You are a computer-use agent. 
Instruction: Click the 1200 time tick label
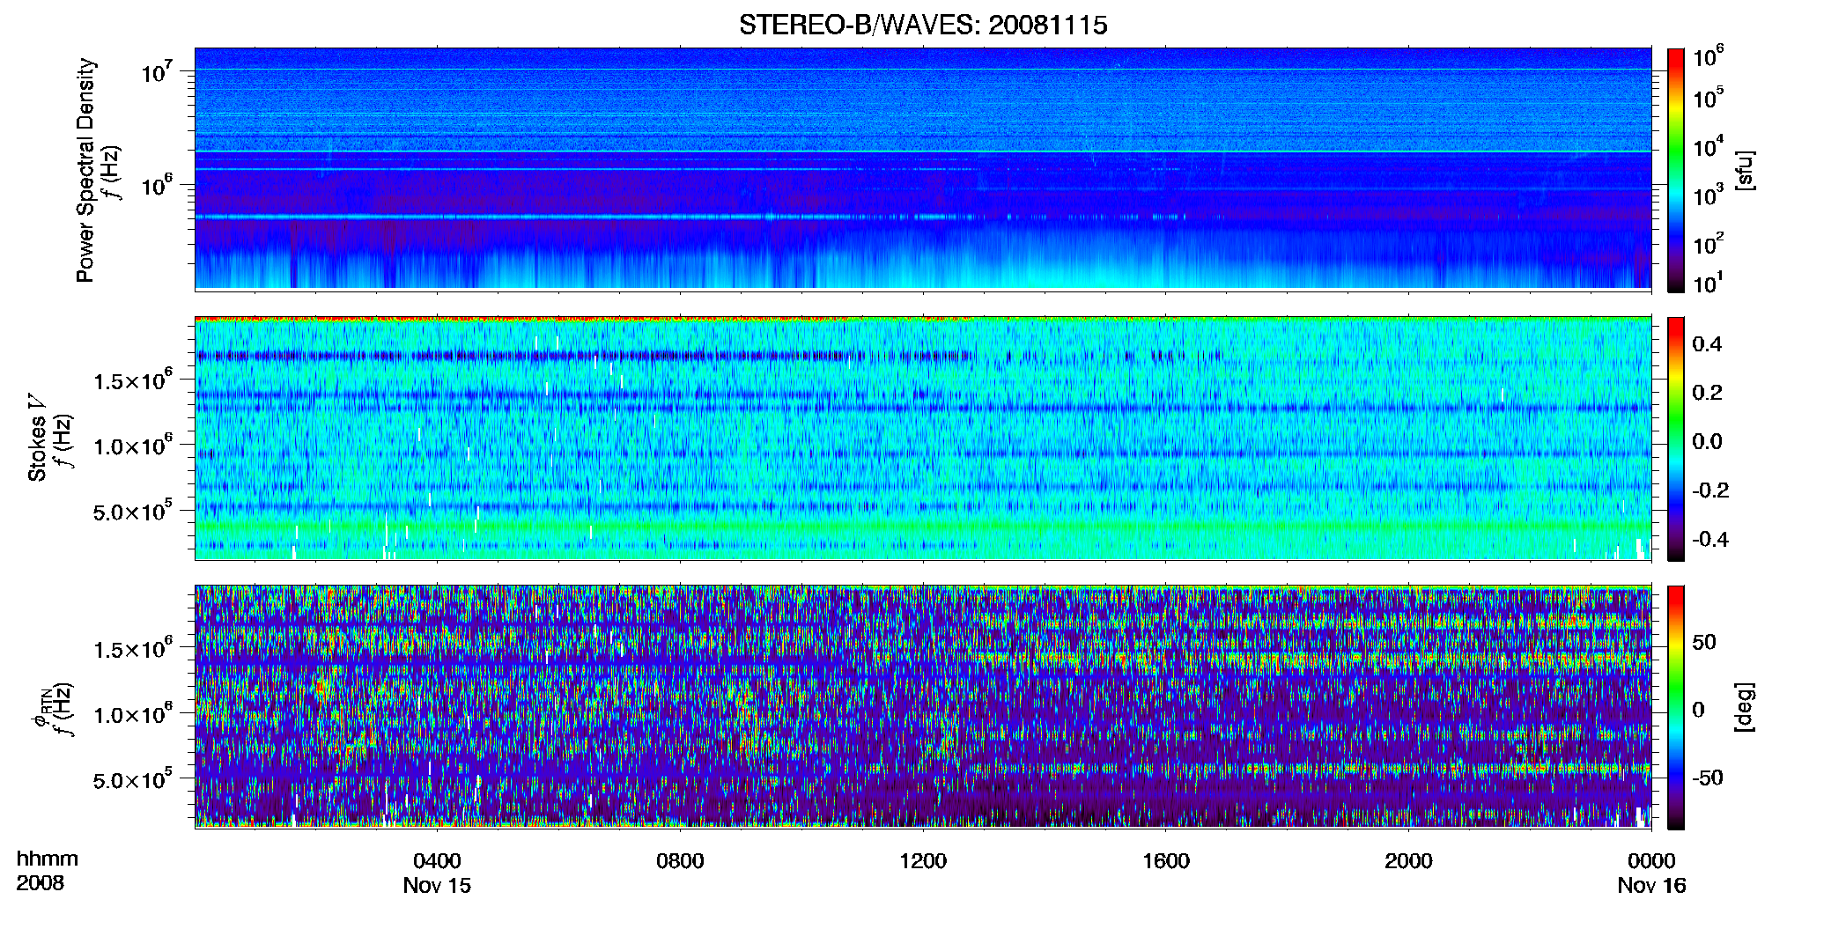(923, 860)
